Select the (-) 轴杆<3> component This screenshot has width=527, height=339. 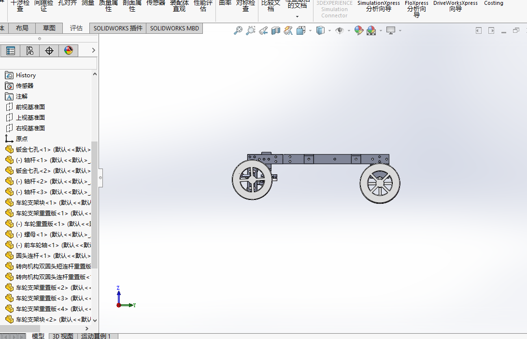48,192
